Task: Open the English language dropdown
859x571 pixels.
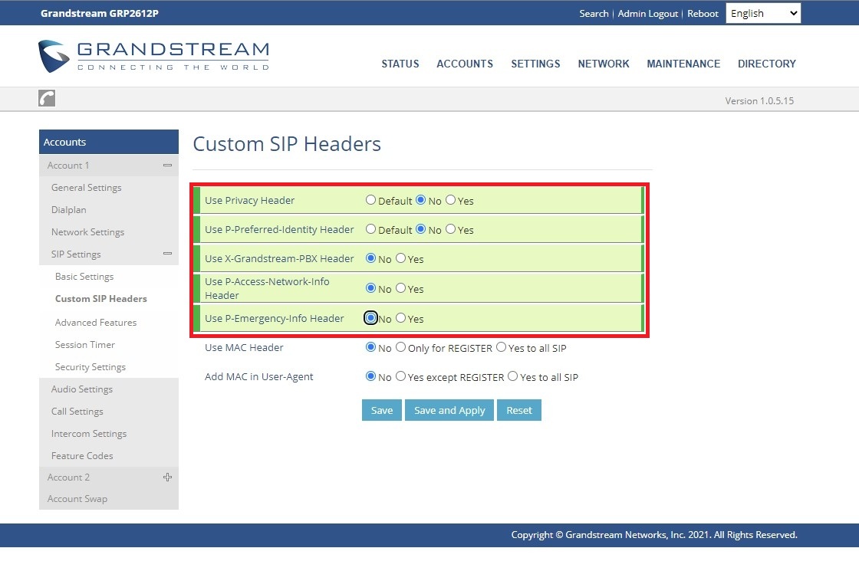Action: (x=762, y=13)
